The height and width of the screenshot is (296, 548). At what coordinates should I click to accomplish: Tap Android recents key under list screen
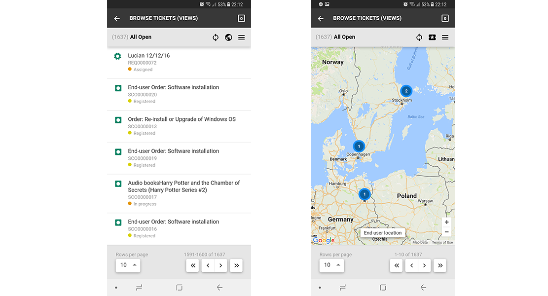tap(139, 288)
